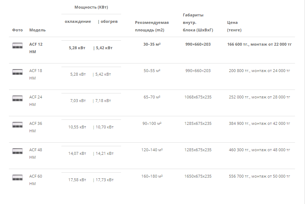Select the ACF 48 HM model name
The height and width of the screenshot is (204, 305).
pyautogui.click(x=36, y=153)
